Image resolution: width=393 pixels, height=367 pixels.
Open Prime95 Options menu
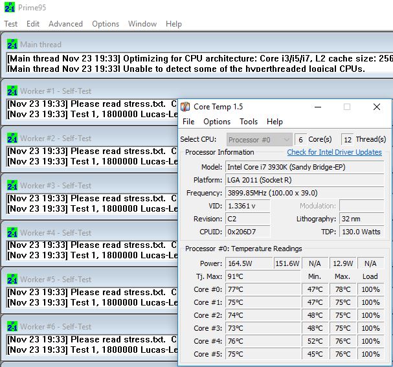point(106,24)
